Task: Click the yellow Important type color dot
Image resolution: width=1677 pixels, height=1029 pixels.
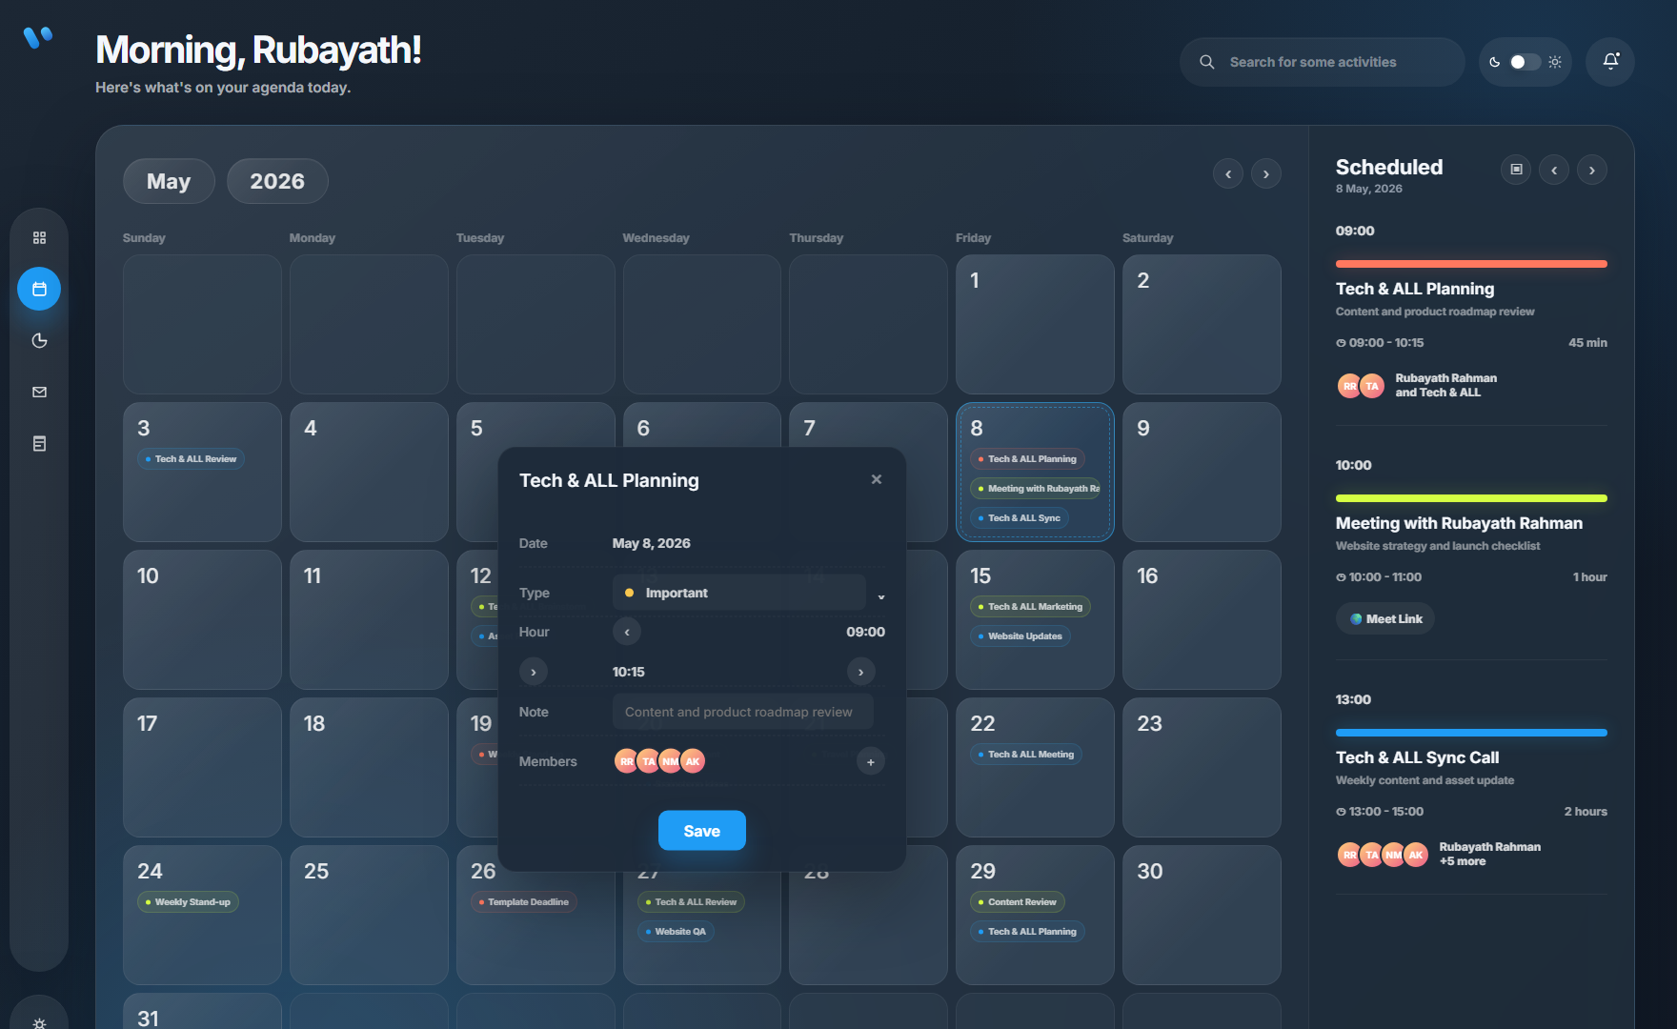Action: (629, 593)
